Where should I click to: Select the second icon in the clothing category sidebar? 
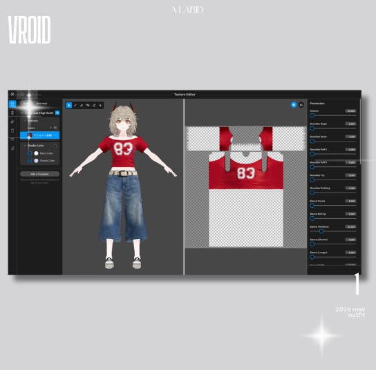click(12, 113)
